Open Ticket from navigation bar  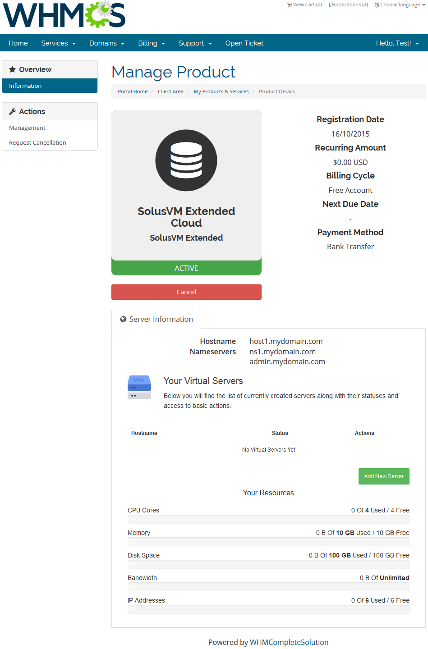tap(244, 43)
